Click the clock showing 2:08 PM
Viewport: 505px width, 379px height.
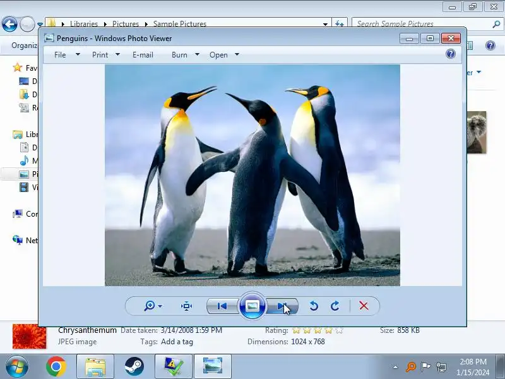[x=473, y=361]
